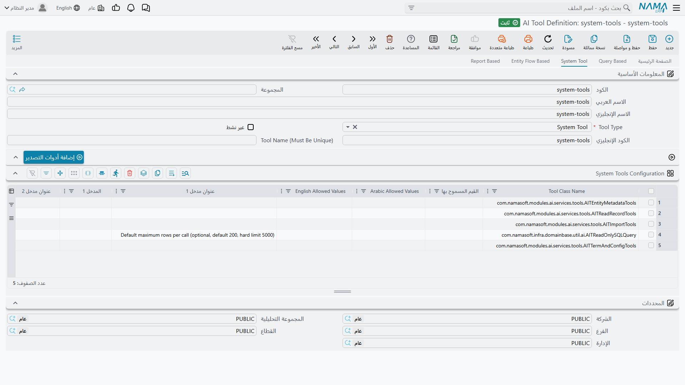Switch to the Entity Flow Based tab
Image resolution: width=685 pixels, height=385 pixels.
pyautogui.click(x=531, y=61)
